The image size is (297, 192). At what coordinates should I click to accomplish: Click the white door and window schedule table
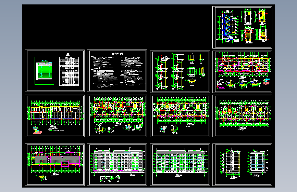(69, 71)
